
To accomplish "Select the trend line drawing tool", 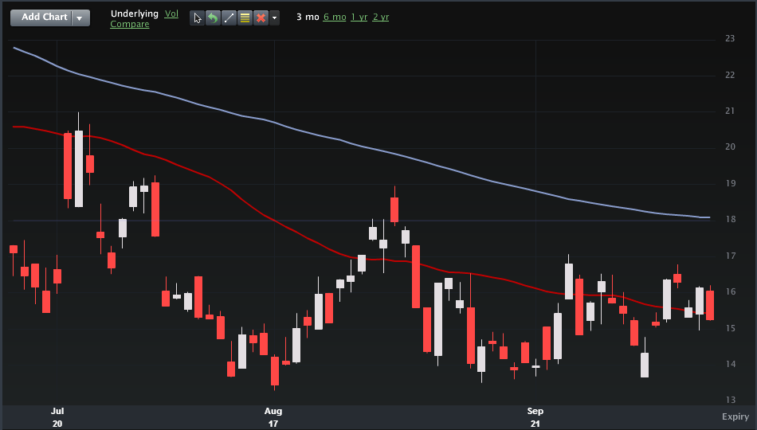I will coord(229,18).
